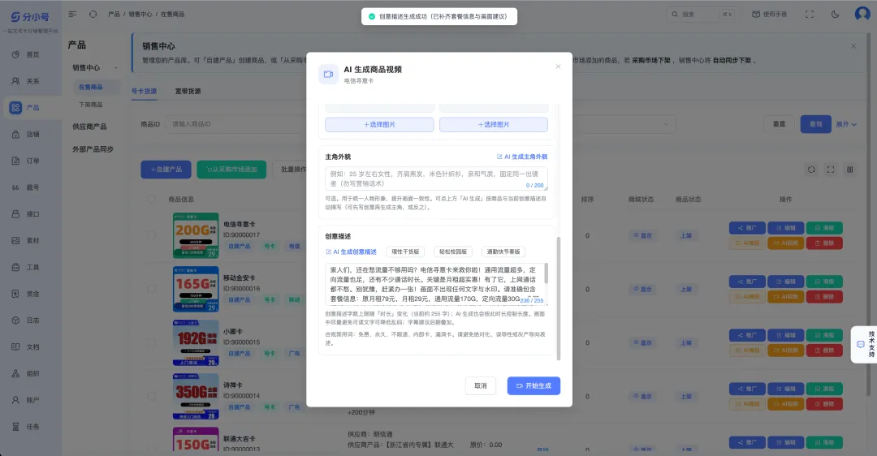Switch to the 号卡货源 tab
Screen dimensions: 877x456
(x=144, y=91)
